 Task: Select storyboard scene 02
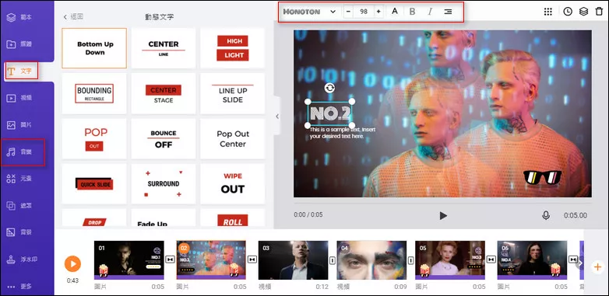tap(211, 260)
